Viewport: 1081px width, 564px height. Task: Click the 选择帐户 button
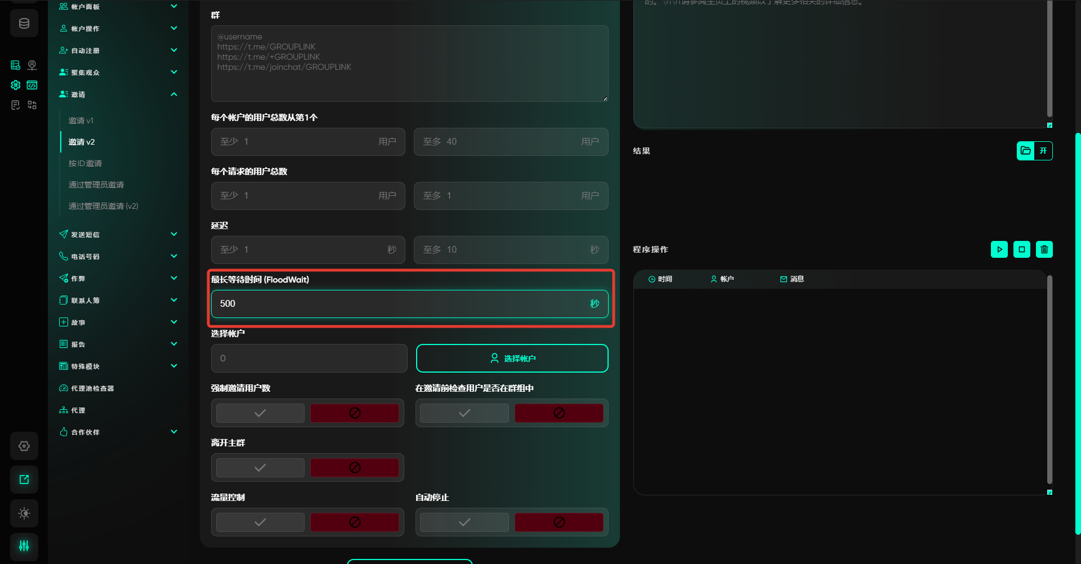512,359
